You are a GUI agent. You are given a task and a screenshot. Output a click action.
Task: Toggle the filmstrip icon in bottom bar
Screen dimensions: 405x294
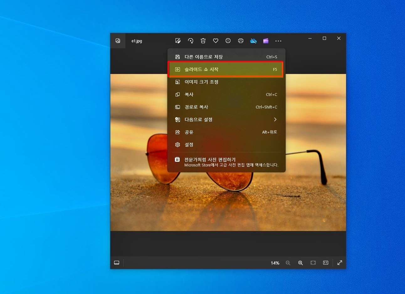point(117,263)
